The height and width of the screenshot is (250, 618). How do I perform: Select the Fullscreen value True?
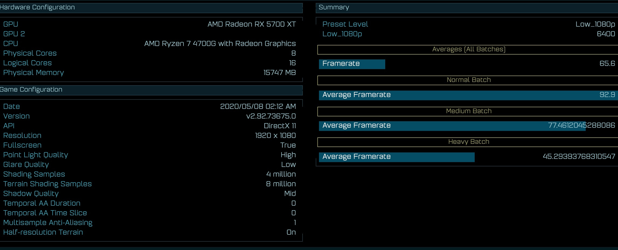tap(288, 145)
